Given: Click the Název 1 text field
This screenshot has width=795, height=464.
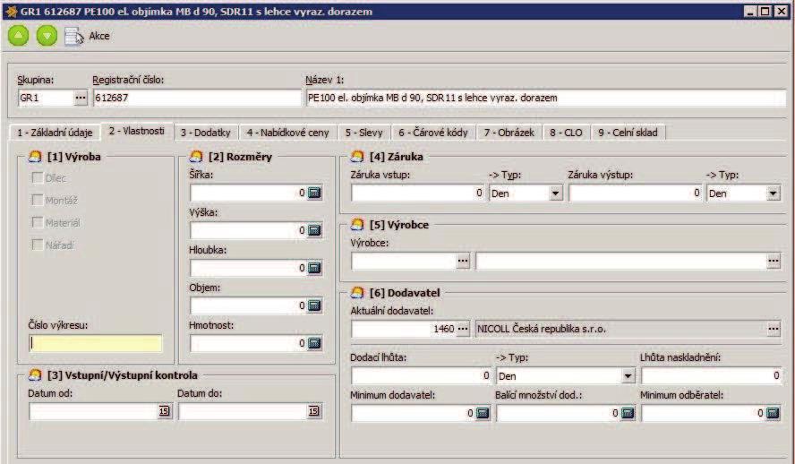Looking at the screenshot, I should pos(546,98).
